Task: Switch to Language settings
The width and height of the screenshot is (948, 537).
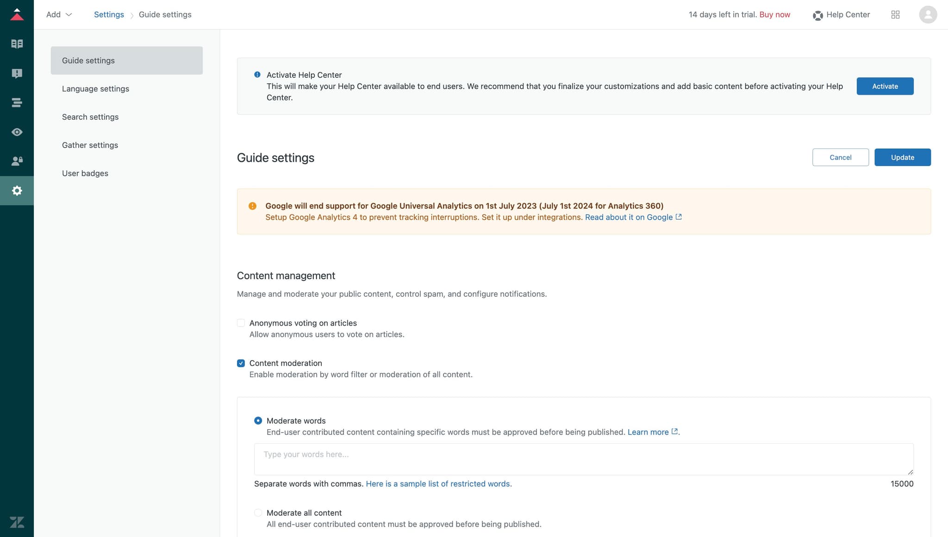Action: pyautogui.click(x=95, y=88)
